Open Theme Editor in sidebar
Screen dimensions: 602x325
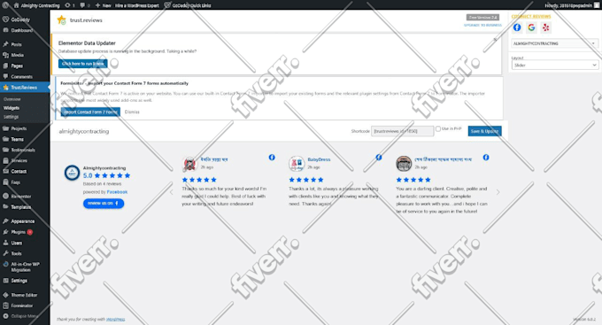(x=24, y=295)
